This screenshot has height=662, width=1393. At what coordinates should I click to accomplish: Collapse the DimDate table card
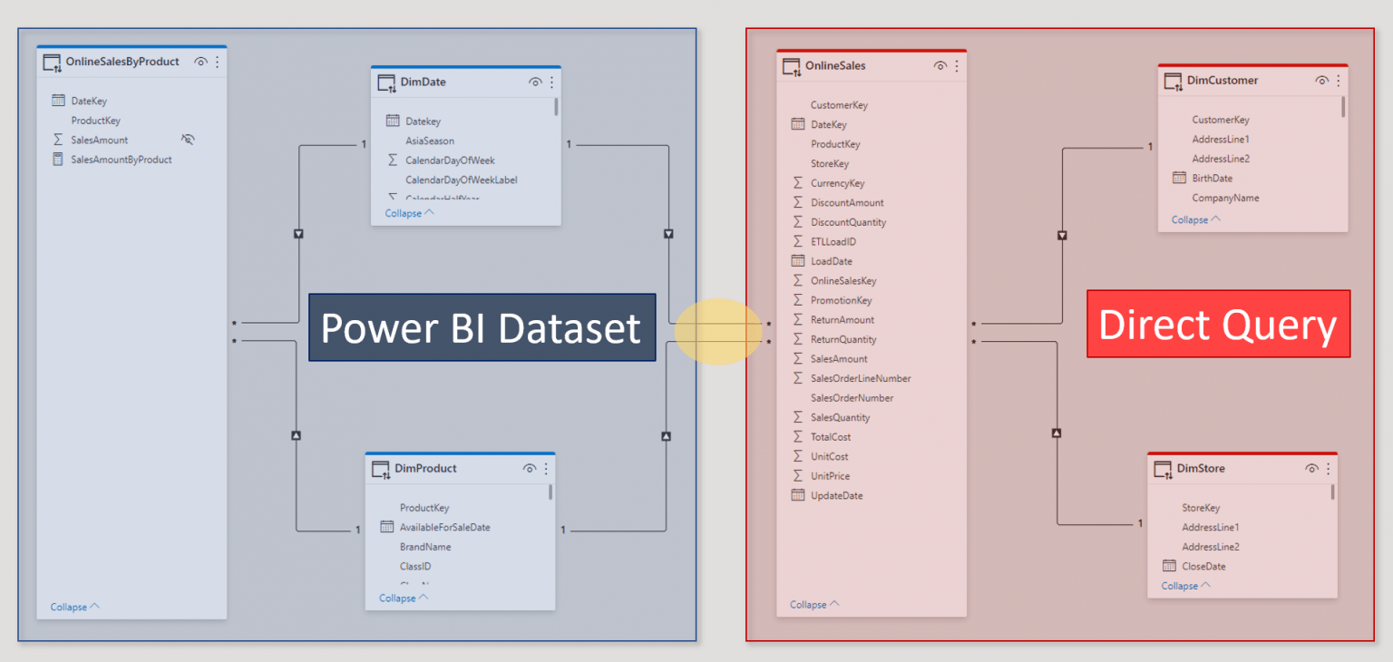tap(409, 213)
